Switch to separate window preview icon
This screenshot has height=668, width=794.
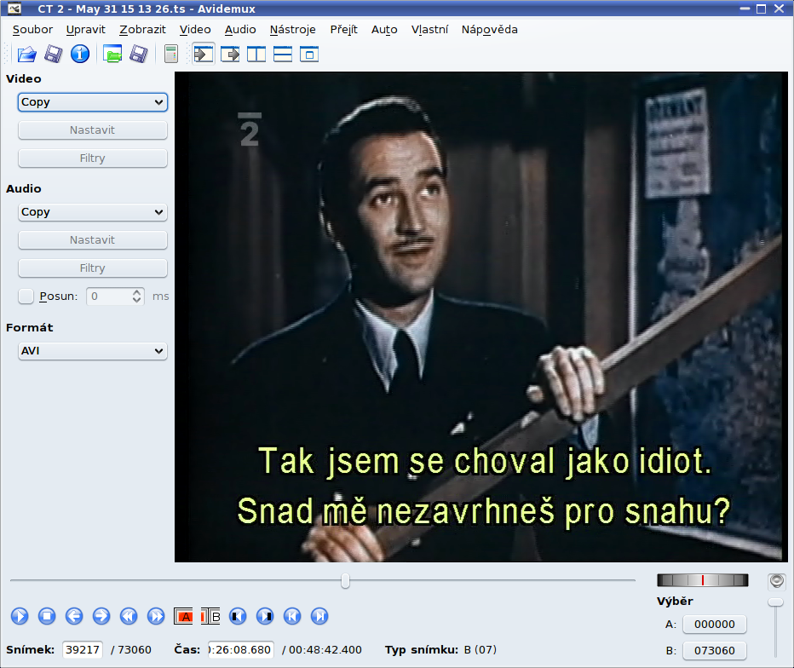point(309,54)
